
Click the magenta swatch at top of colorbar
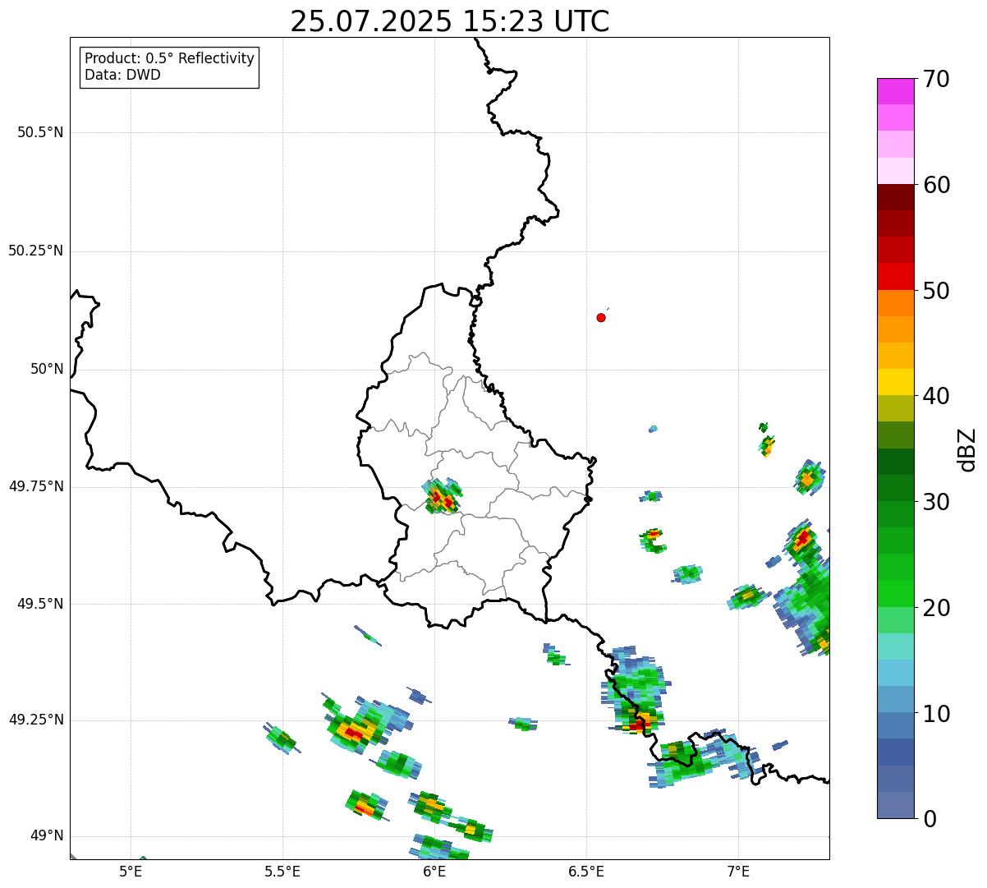click(896, 91)
